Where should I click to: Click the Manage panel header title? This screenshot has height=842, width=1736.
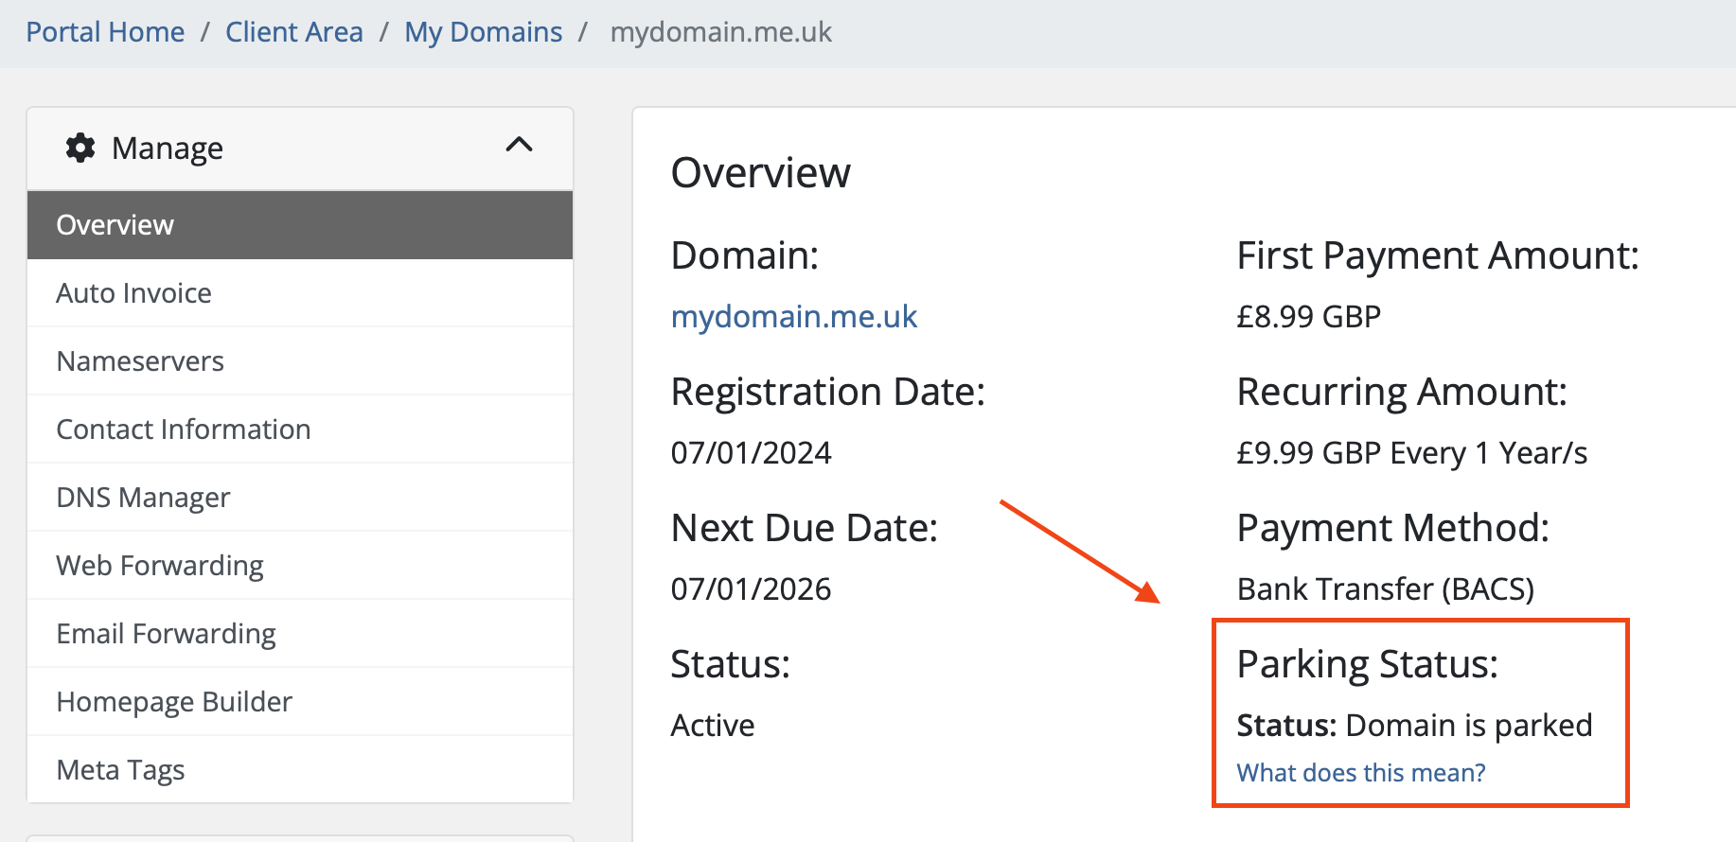tap(168, 149)
